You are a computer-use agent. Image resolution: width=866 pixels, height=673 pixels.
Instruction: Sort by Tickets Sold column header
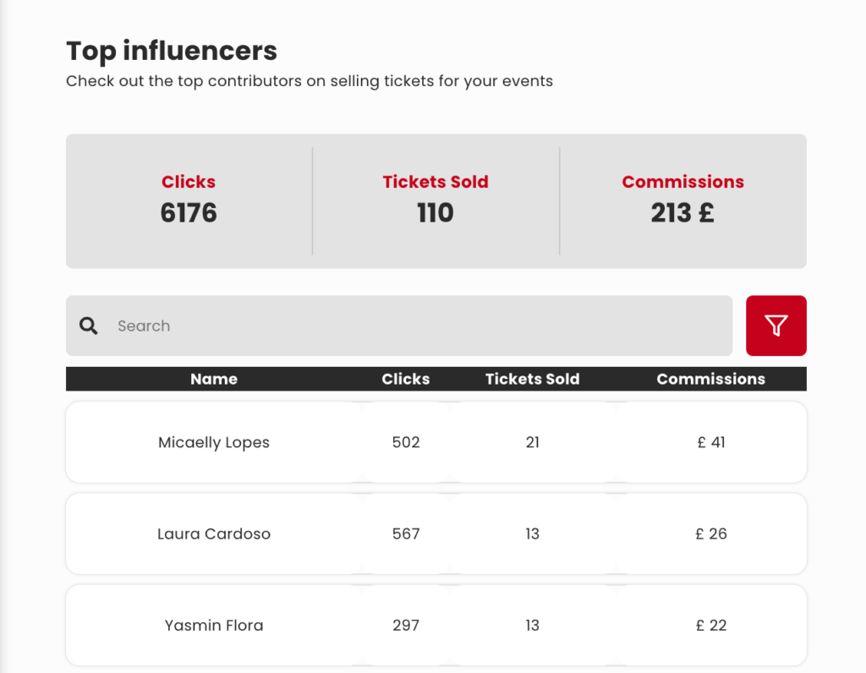[x=533, y=379]
